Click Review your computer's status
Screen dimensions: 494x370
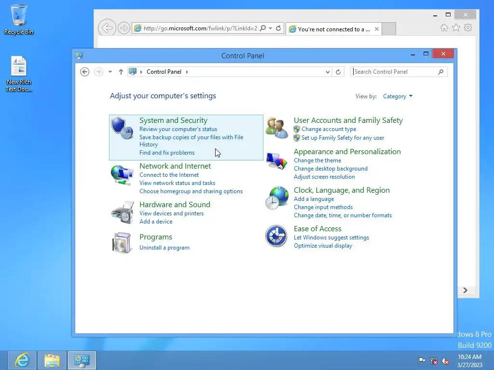pyautogui.click(x=178, y=129)
